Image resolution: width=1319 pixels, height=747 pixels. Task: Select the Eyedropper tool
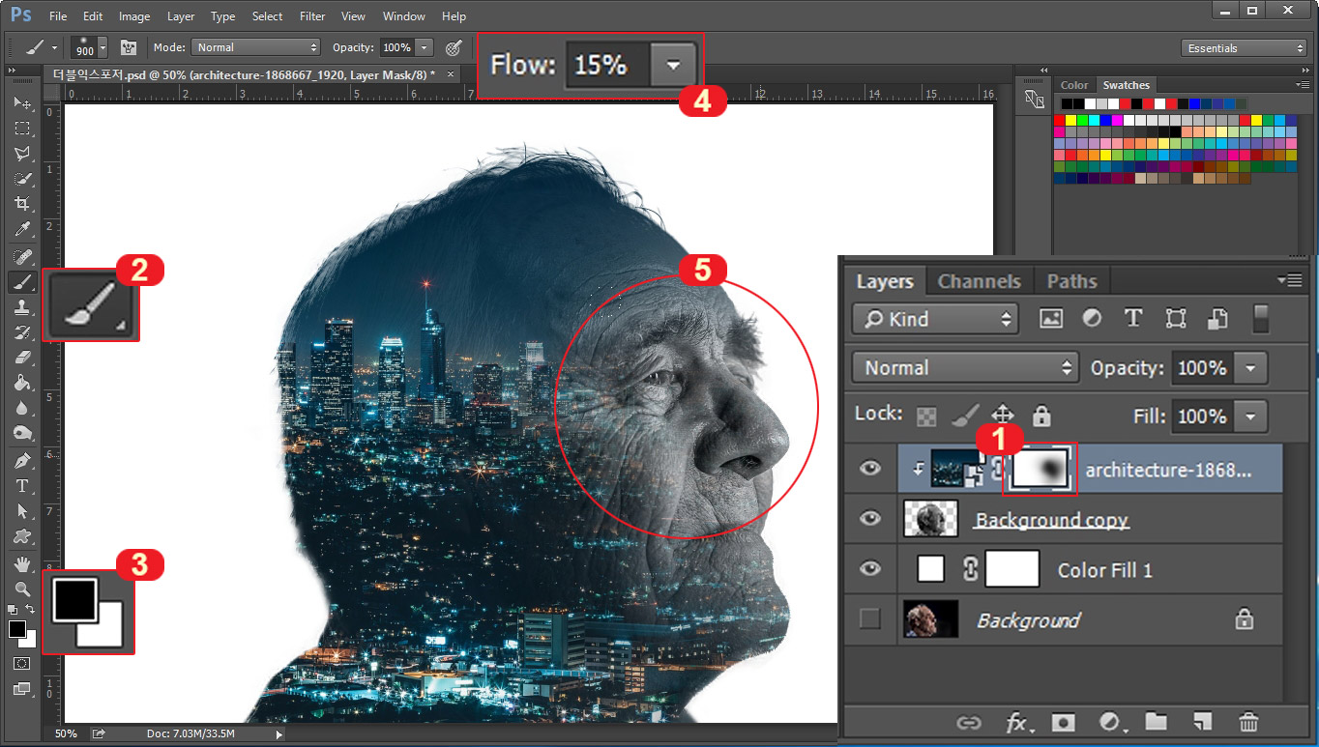pyautogui.click(x=22, y=229)
